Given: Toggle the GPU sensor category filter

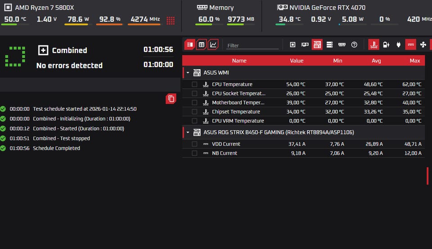Looking at the screenshot, I should (305, 44).
